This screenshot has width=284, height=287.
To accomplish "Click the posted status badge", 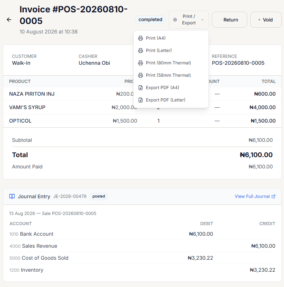I will click(99, 196).
